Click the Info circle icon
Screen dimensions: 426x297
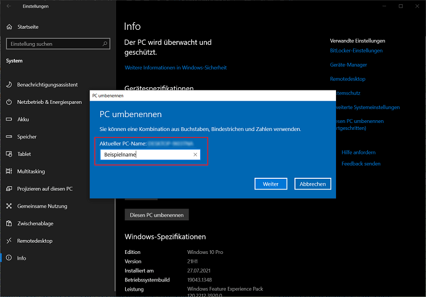[x=9, y=258]
